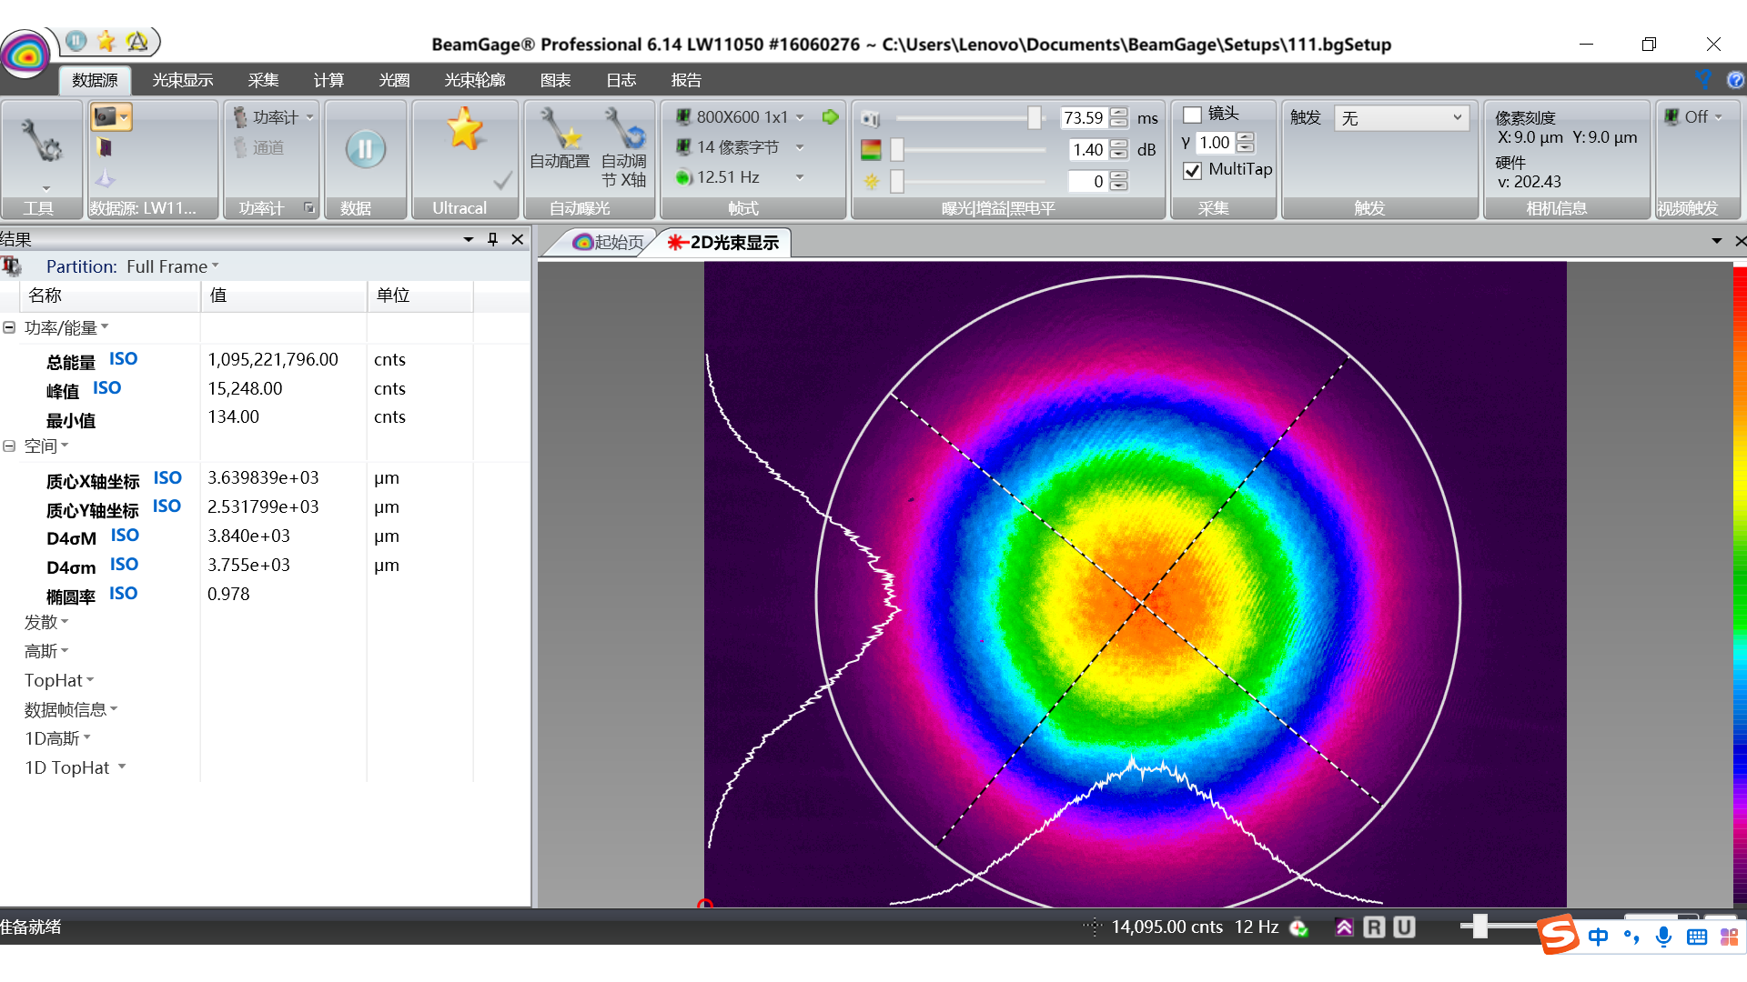This screenshot has width=1747, height=982.
Task: Pause data acquisition with the pause button
Action: 365,149
